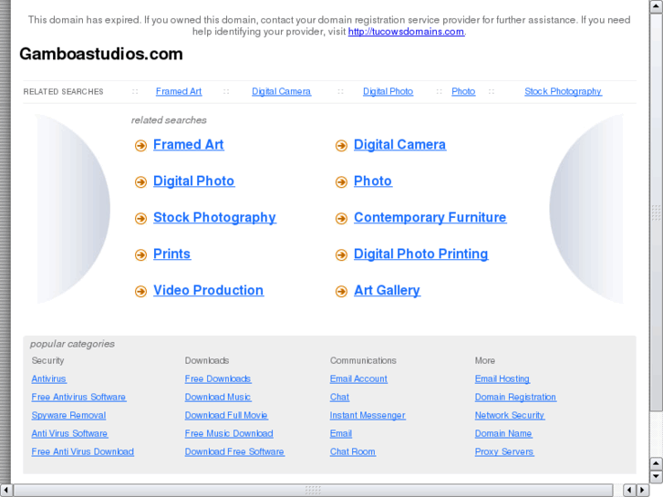Open the large Digital Camera link
663x497 pixels.
click(x=399, y=145)
